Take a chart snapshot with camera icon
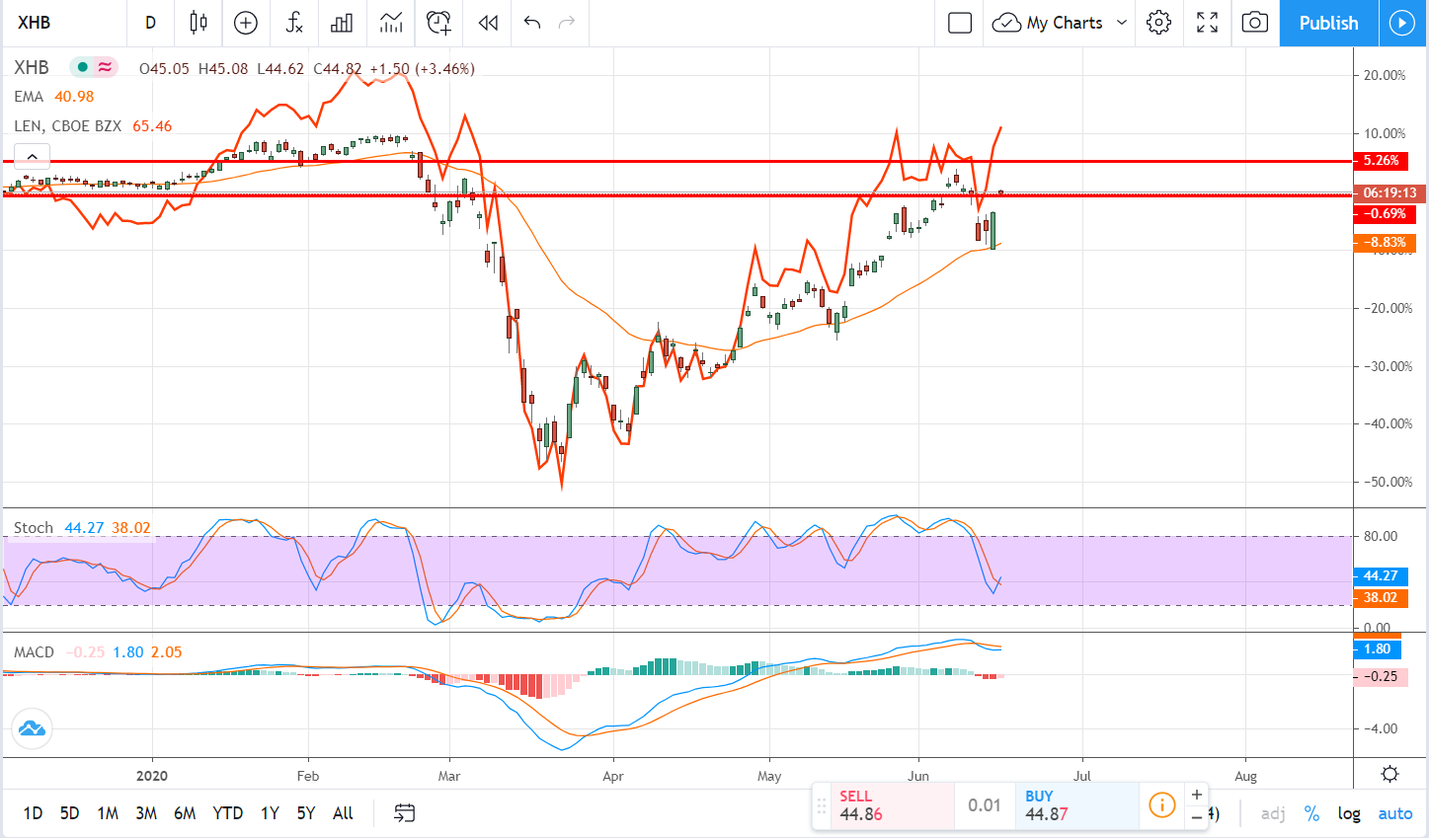 1254,23
